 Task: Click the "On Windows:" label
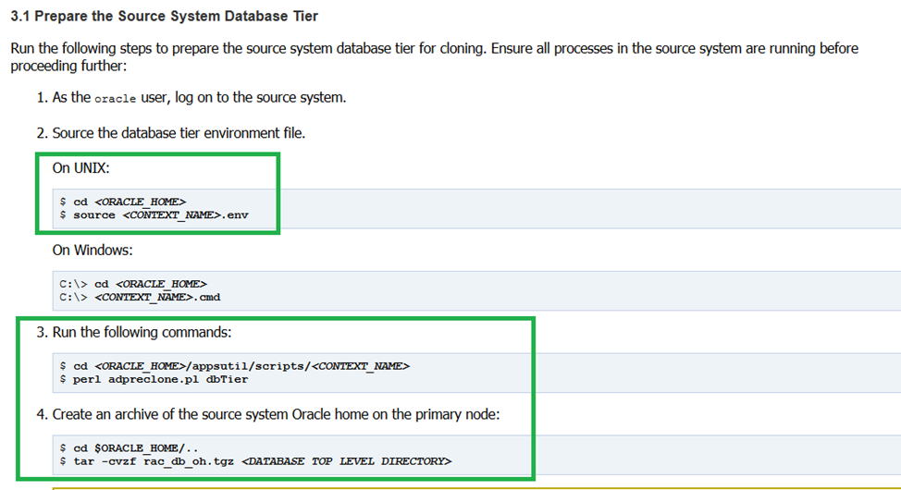pyautogui.click(x=93, y=250)
